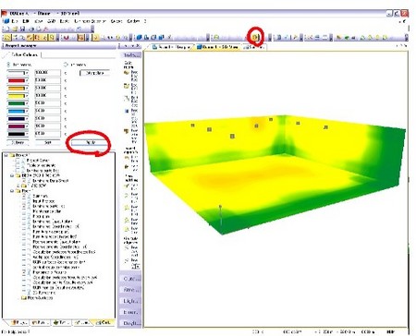Open the File menu
The height and width of the screenshot is (336, 416).
tap(14, 21)
